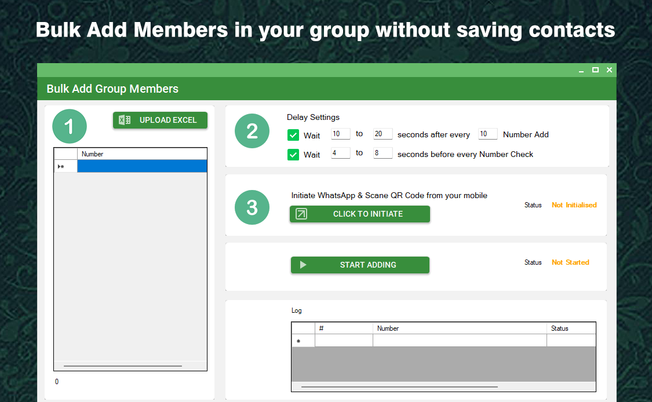
Task: Select the Status column header in the Log
Action: click(559, 328)
